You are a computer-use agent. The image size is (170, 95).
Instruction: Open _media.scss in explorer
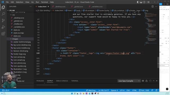[18, 24]
